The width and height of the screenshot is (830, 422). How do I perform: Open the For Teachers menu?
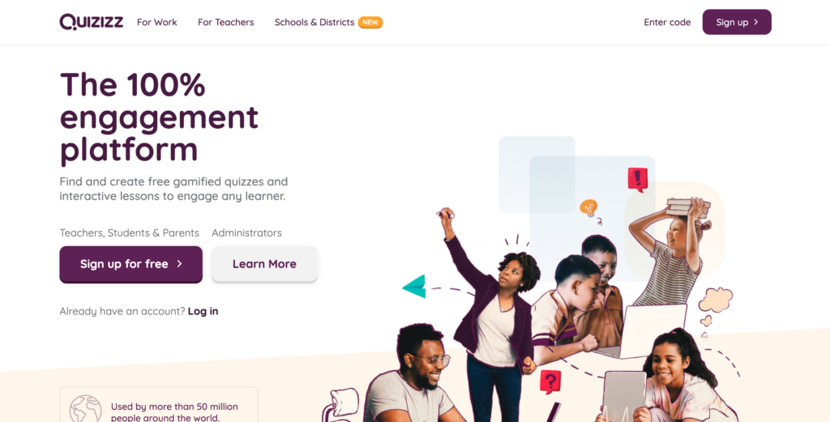click(226, 22)
